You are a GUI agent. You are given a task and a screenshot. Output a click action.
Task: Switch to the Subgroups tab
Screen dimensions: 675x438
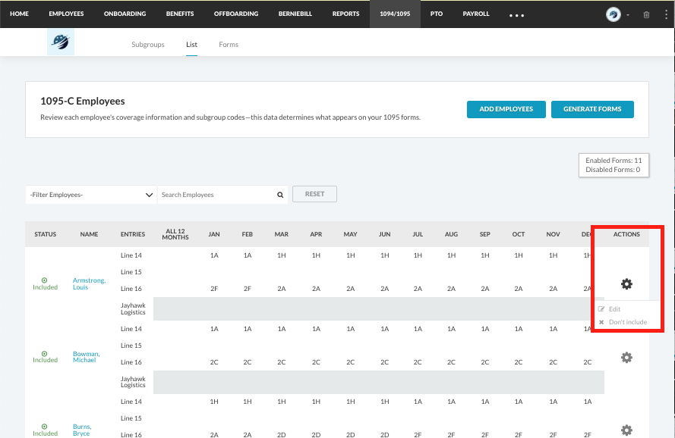pos(148,45)
